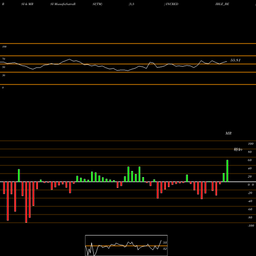Click the 100 axis label on the histogram
The height and width of the screenshot is (256, 256).
coord(250,144)
